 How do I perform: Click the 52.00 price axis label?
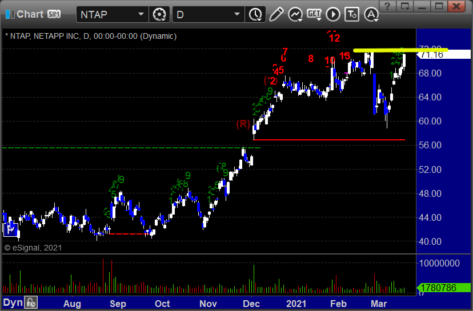[x=430, y=169]
